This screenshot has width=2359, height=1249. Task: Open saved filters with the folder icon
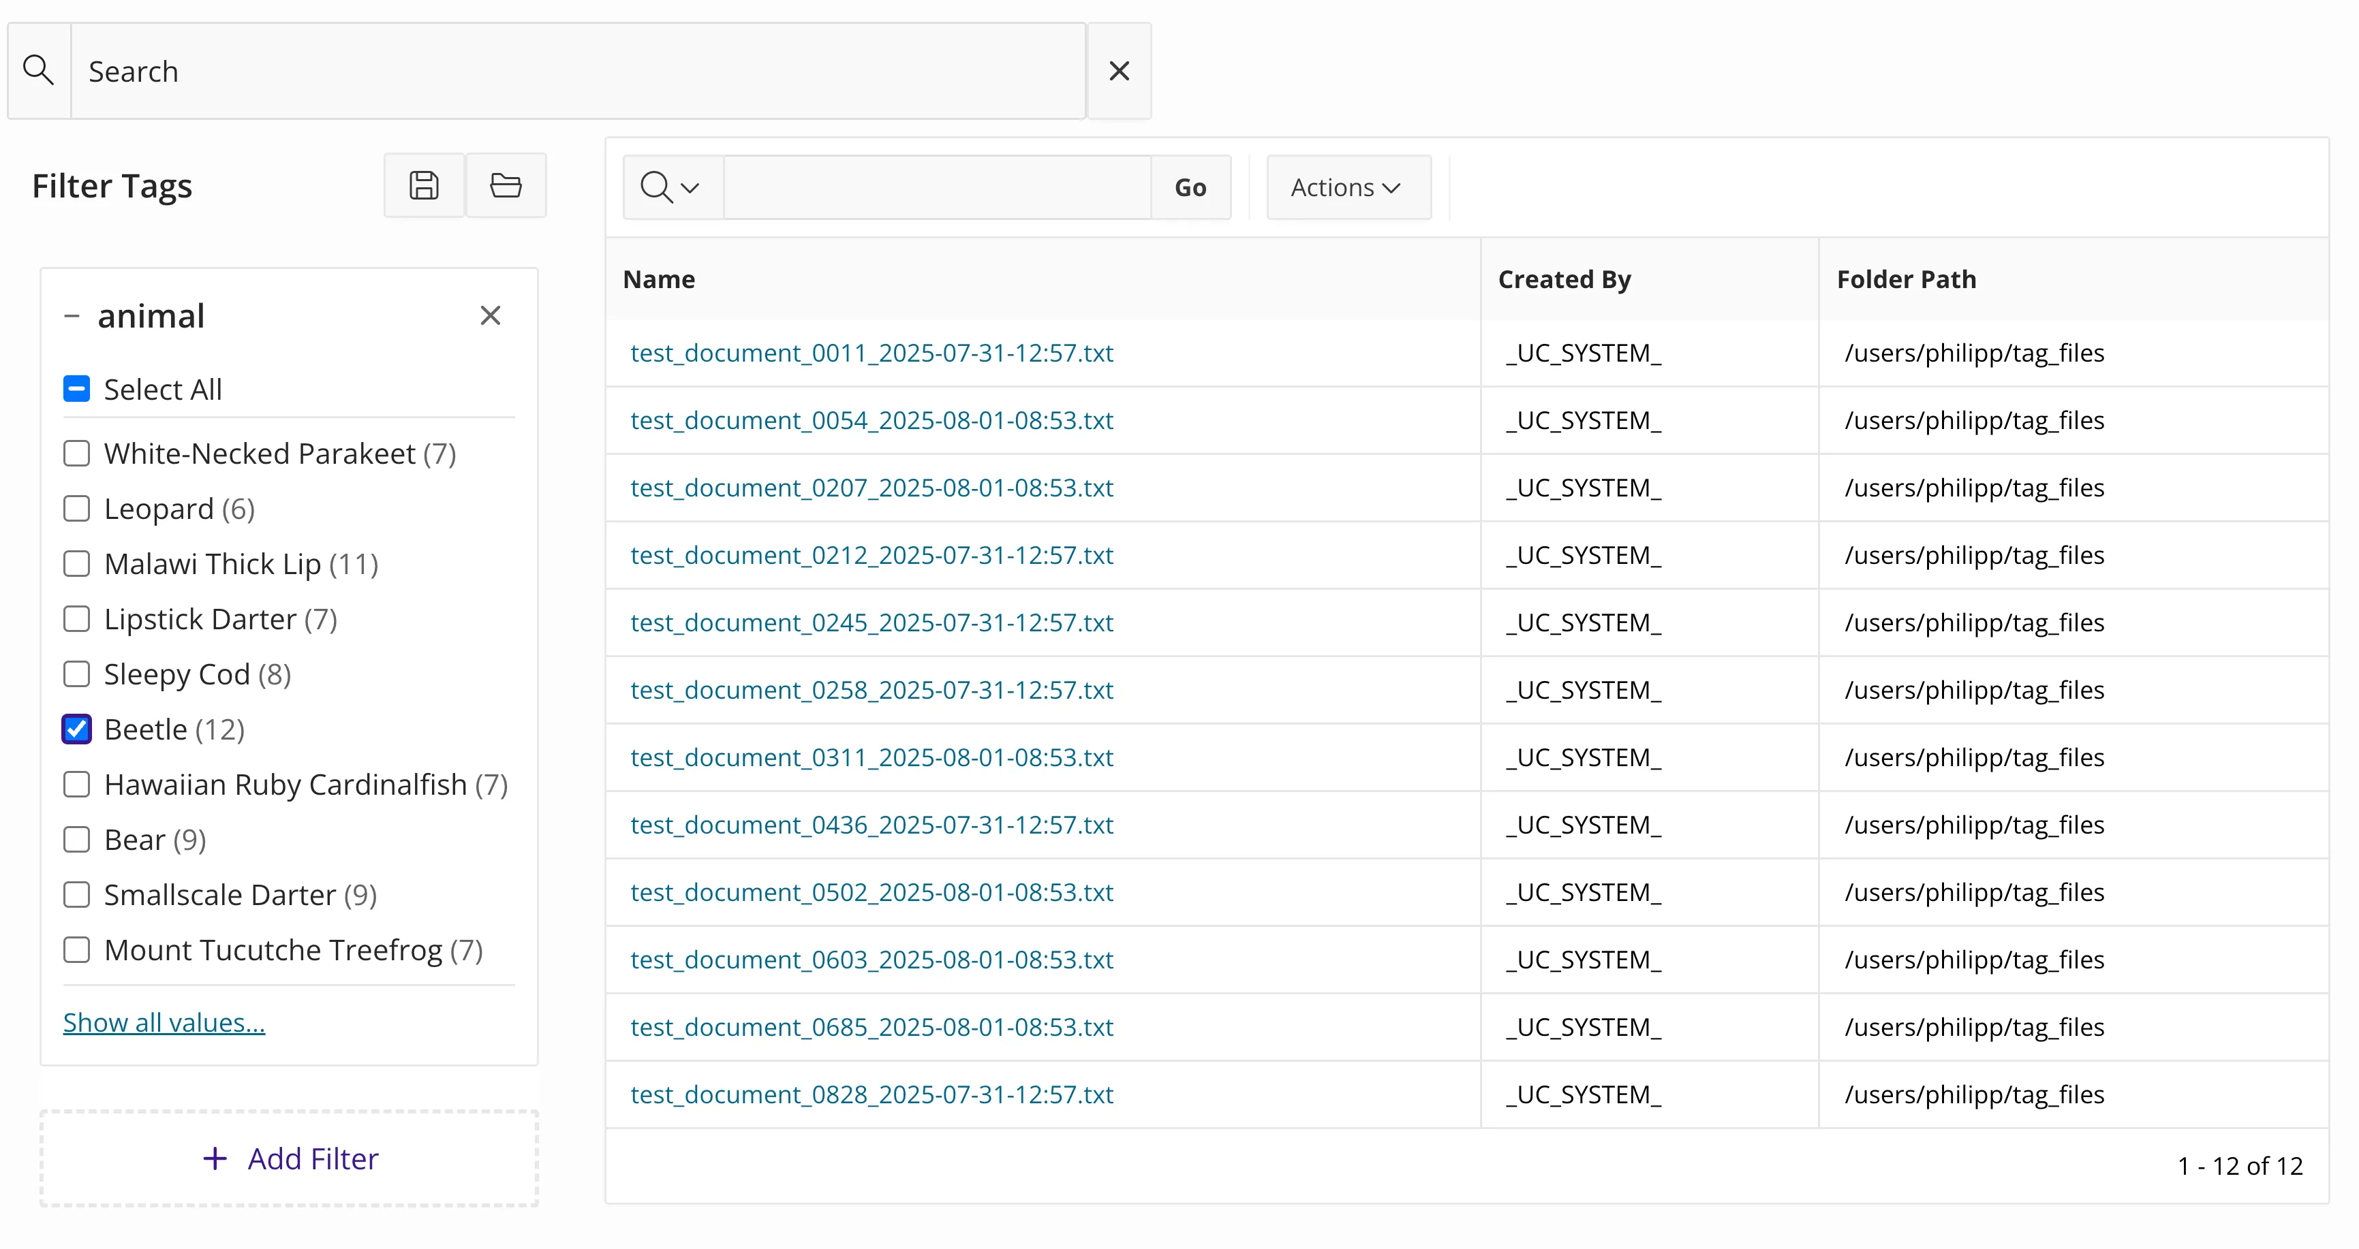506,186
